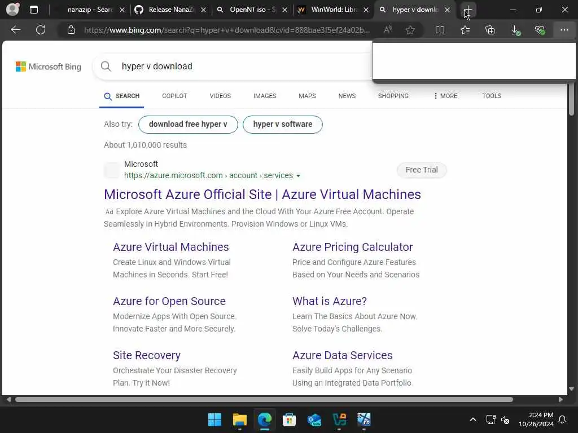Open Microsoft Azure Official Site link
Image resolution: width=578 pixels, height=433 pixels.
pos(262,195)
